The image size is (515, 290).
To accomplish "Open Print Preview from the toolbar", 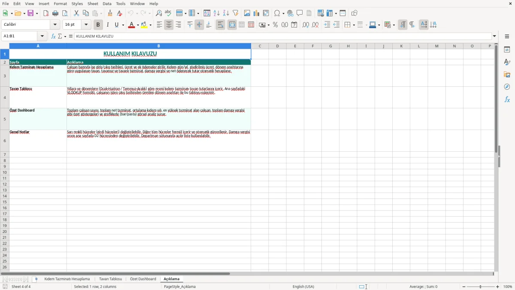I will 65,13.
